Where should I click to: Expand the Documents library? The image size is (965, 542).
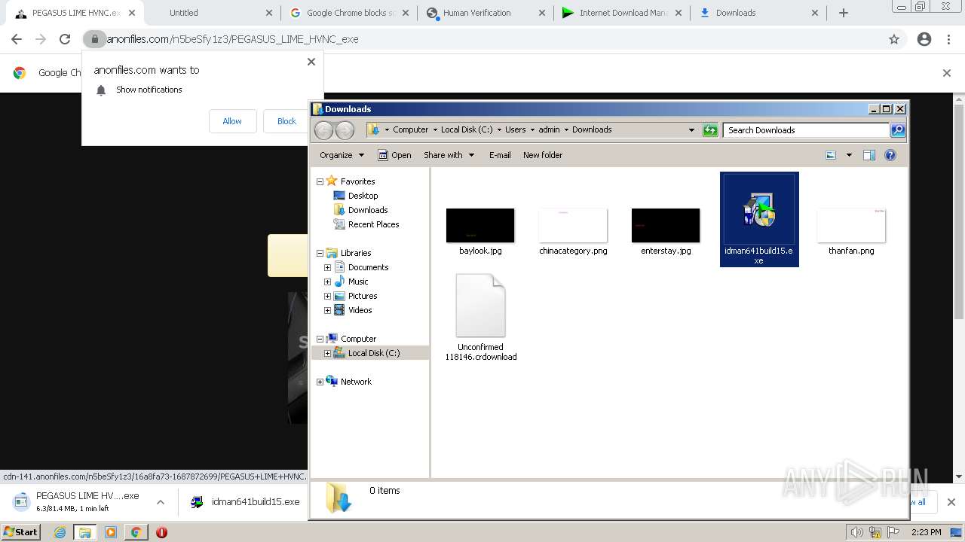pyautogui.click(x=327, y=267)
